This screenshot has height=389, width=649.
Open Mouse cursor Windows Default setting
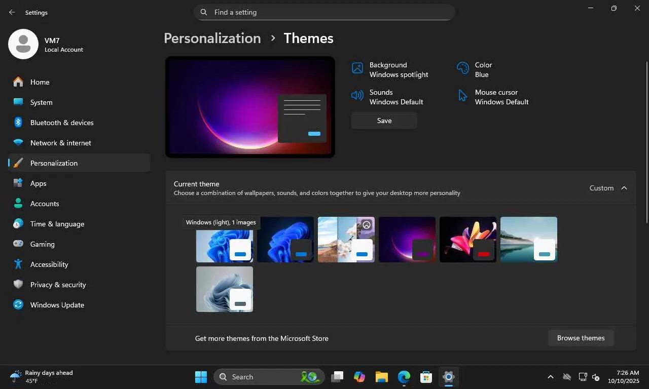coord(493,97)
